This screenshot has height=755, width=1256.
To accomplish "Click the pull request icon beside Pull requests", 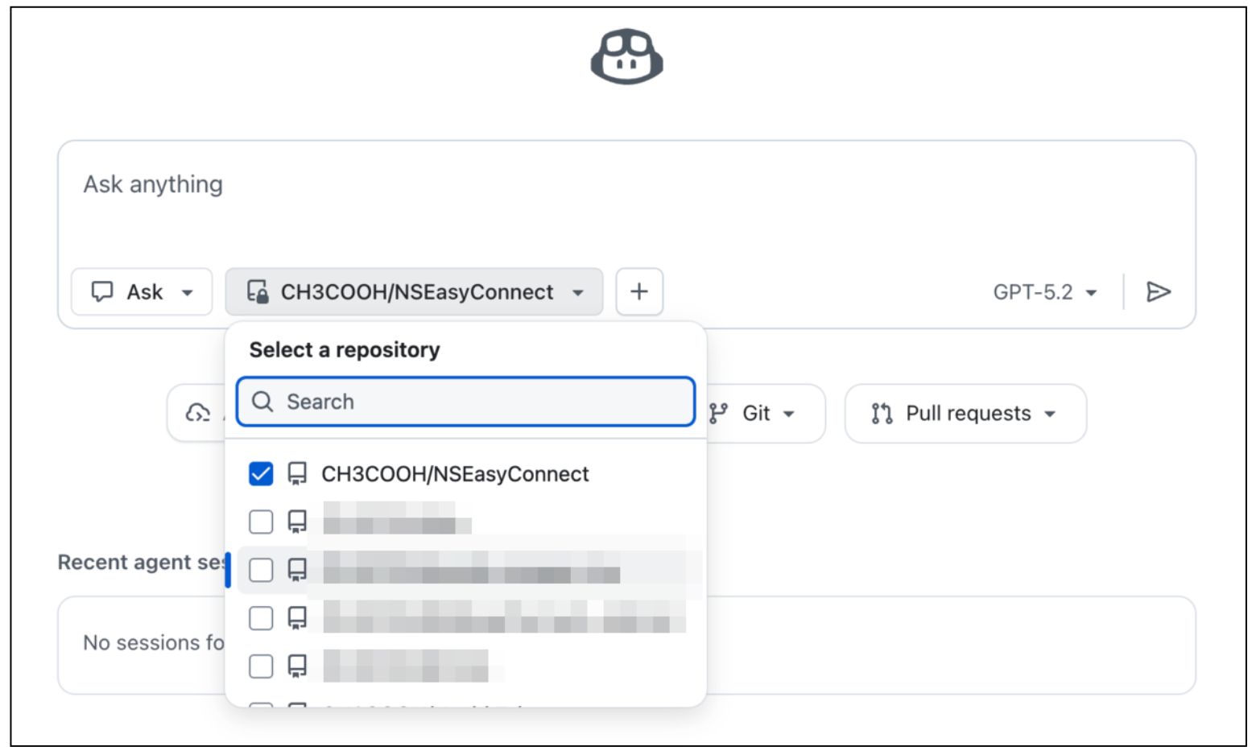I will click(x=883, y=413).
